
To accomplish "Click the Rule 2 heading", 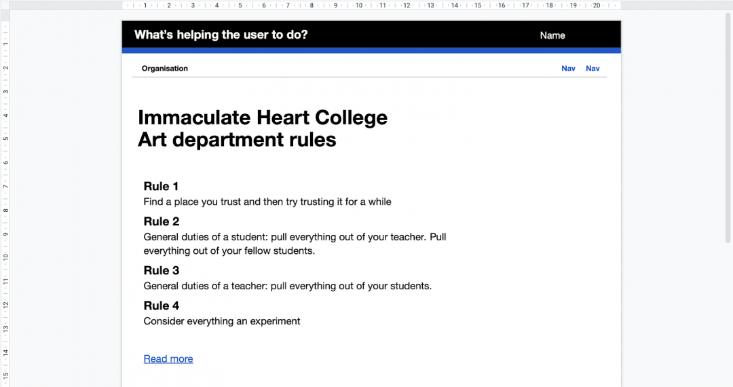I will pyautogui.click(x=162, y=221).
